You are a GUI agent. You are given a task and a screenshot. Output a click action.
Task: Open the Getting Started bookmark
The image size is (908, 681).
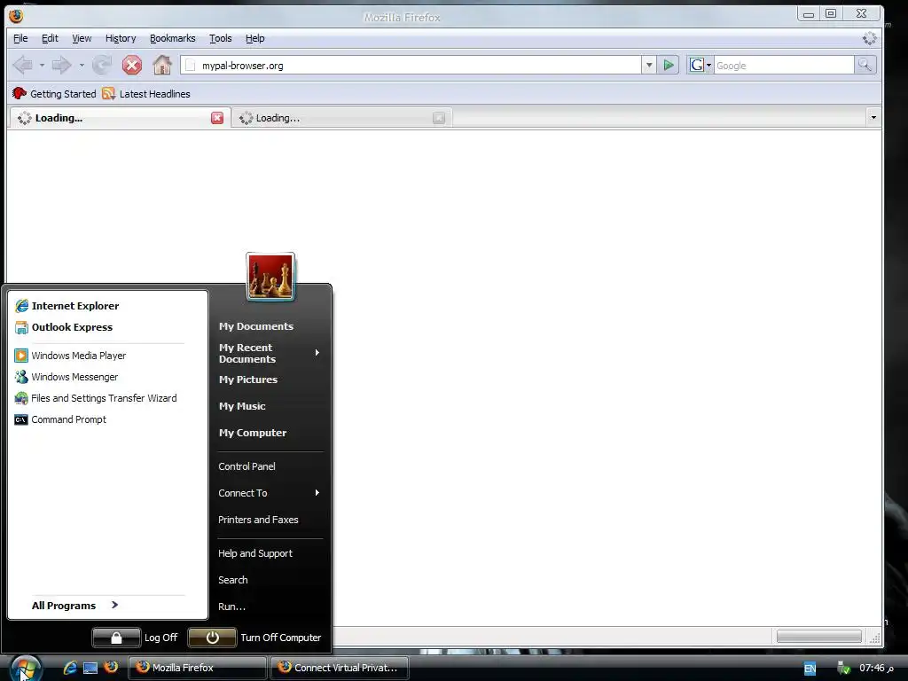pos(54,94)
